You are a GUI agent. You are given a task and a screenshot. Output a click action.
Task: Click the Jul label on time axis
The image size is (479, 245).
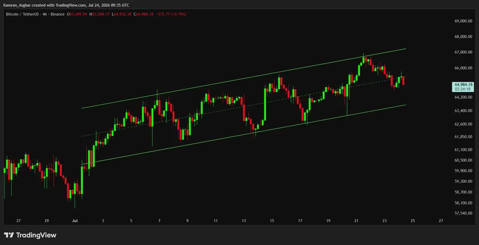click(75, 220)
